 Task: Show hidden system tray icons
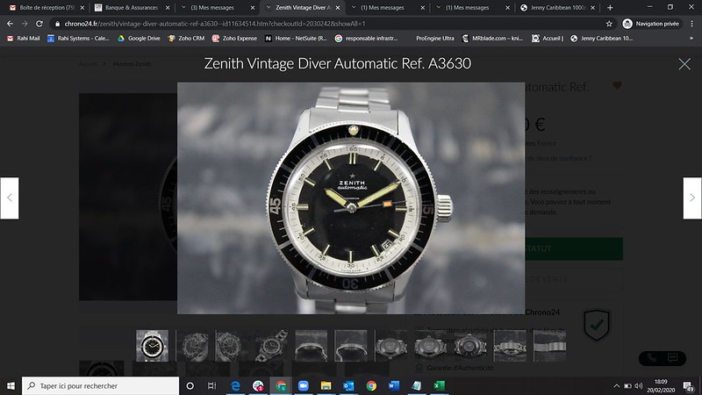tap(617, 385)
